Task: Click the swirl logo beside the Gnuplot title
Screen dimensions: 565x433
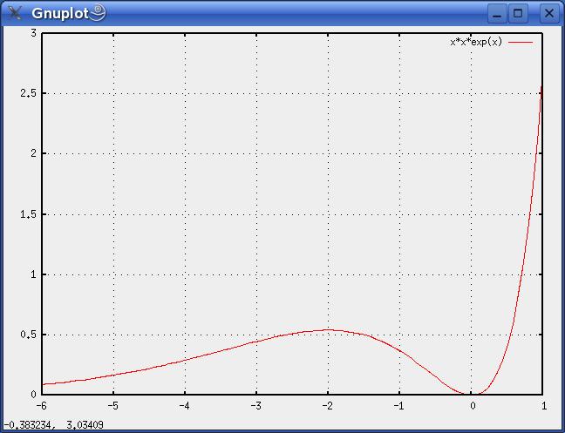Action: tap(98, 12)
